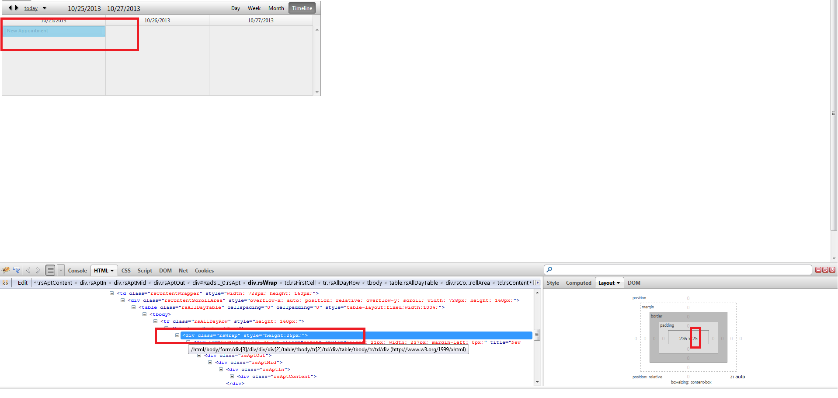Image resolution: width=838 pixels, height=398 pixels.
Task: Click the z: auto value in Layout panel
Action: click(737, 377)
